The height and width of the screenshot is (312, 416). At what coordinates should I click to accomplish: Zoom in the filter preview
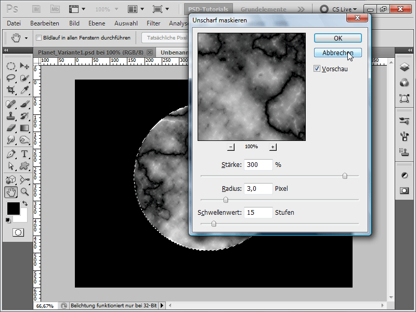[272, 147]
